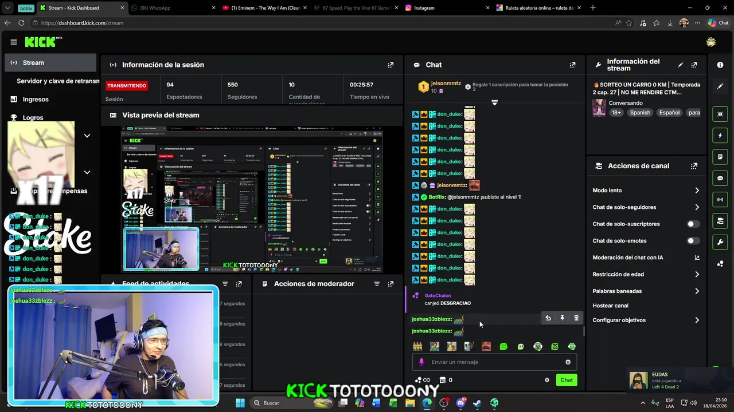Click Regala 1 suscripción gift prompt

[x=517, y=87]
